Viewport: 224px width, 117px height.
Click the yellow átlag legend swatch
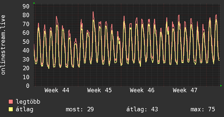pyautogui.click(x=11, y=109)
